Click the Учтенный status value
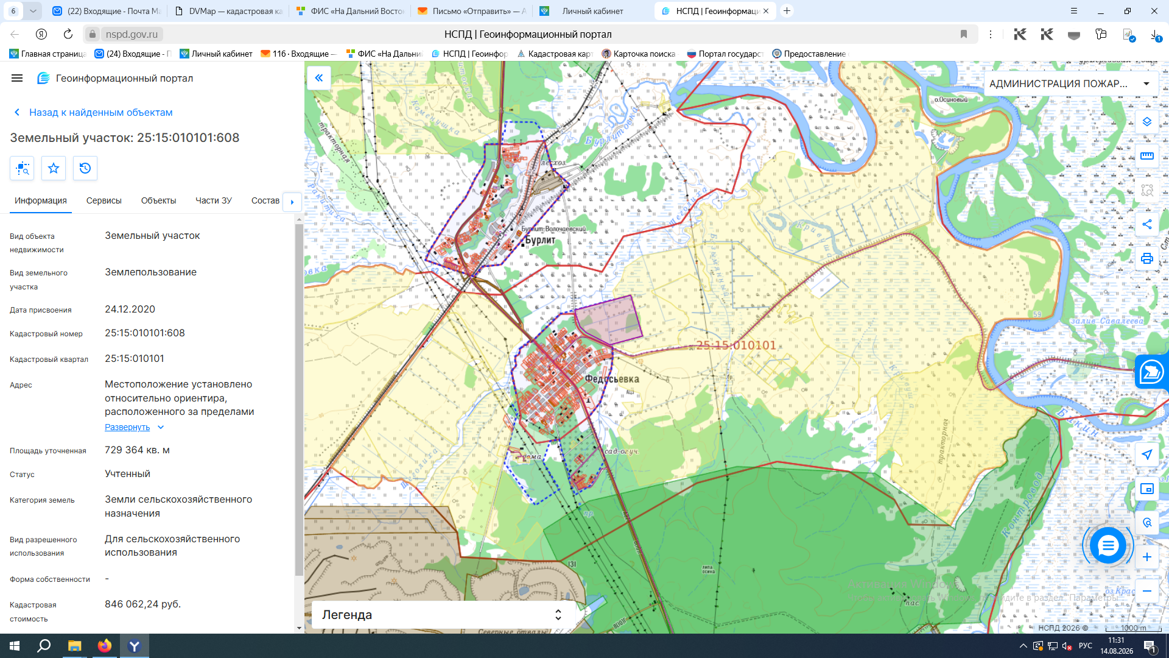The width and height of the screenshot is (1169, 658). coord(127,474)
